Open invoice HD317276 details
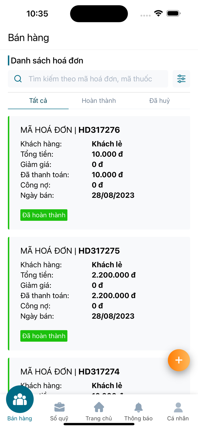The height and width of the screenshot is (429, 198). [x=99, y=163]
